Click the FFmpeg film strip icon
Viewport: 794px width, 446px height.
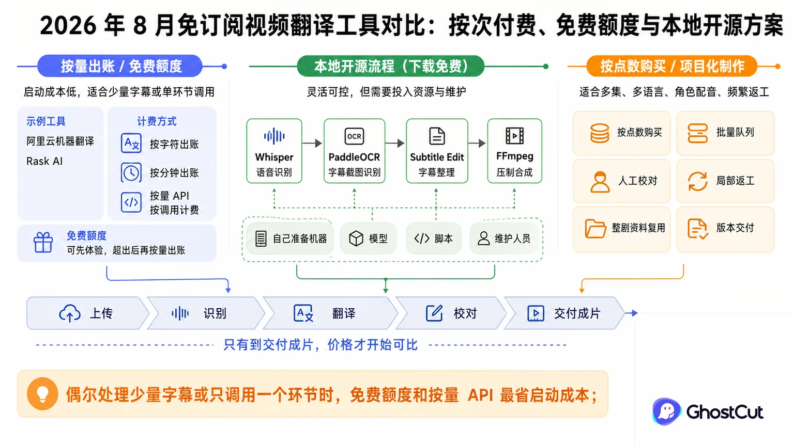[x=514, y=136]
